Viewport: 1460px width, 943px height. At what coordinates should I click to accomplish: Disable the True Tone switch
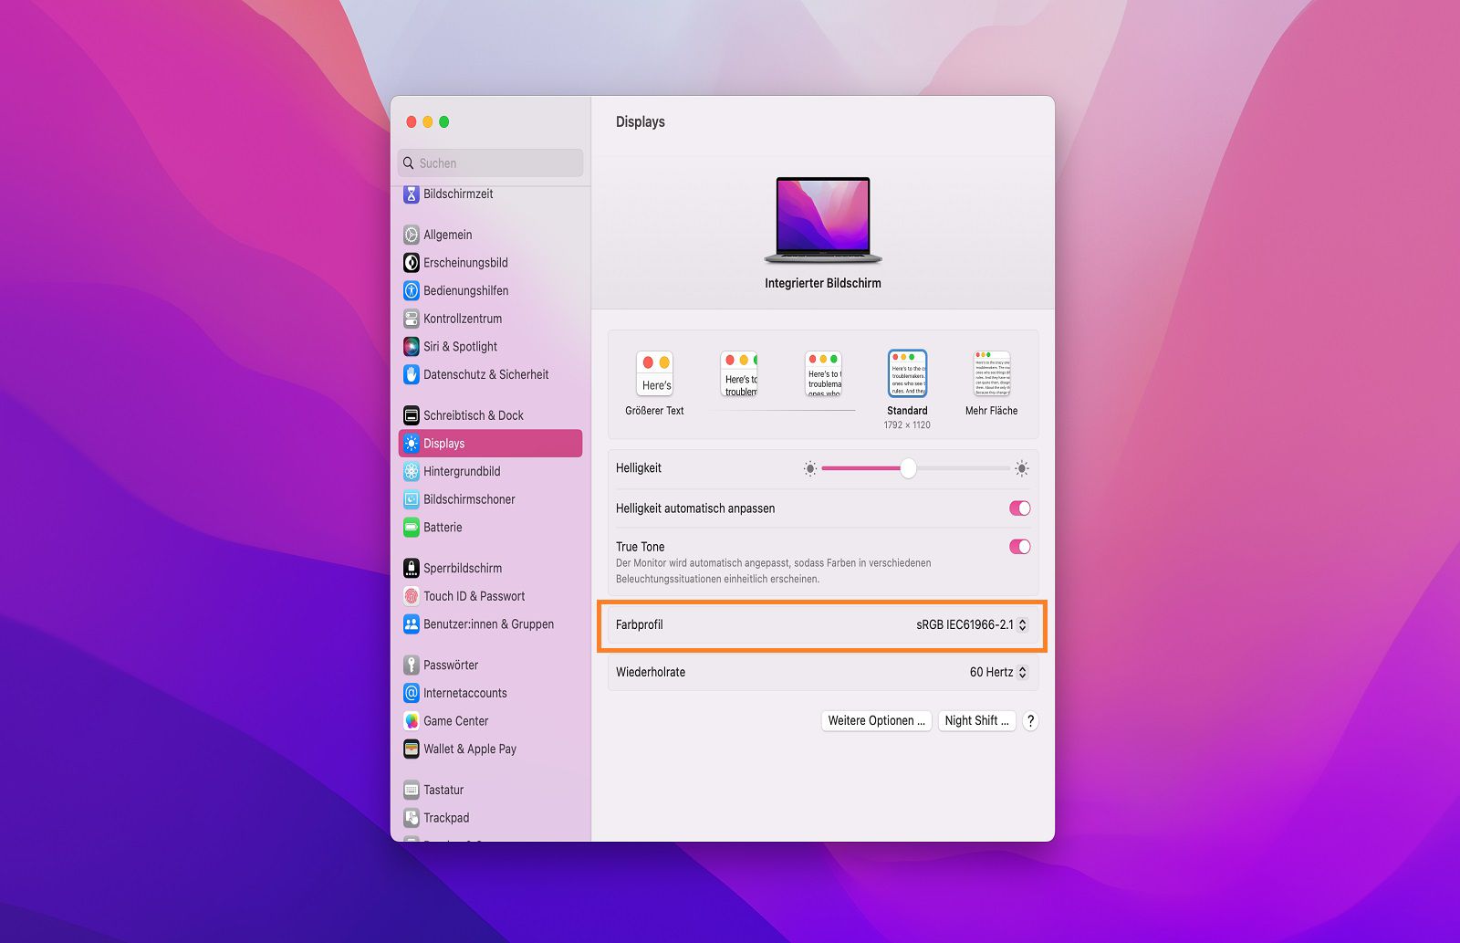click(x=1020, y=547)
